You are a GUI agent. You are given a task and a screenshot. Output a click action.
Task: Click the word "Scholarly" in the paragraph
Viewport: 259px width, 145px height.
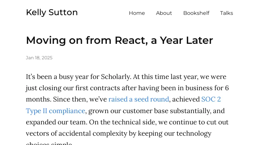(115, 77)
